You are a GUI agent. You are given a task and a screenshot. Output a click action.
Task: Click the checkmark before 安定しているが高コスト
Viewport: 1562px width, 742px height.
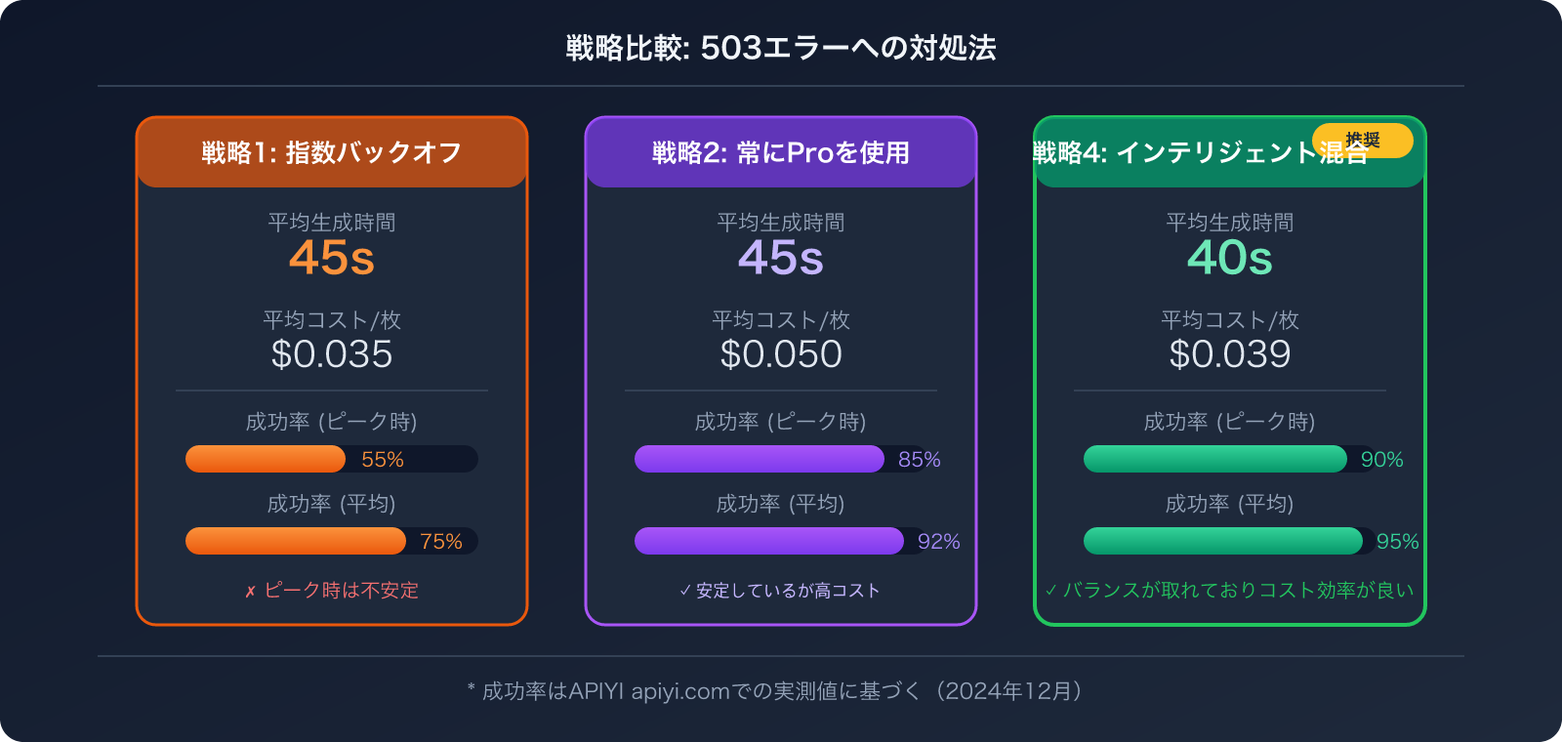[684, 591]
